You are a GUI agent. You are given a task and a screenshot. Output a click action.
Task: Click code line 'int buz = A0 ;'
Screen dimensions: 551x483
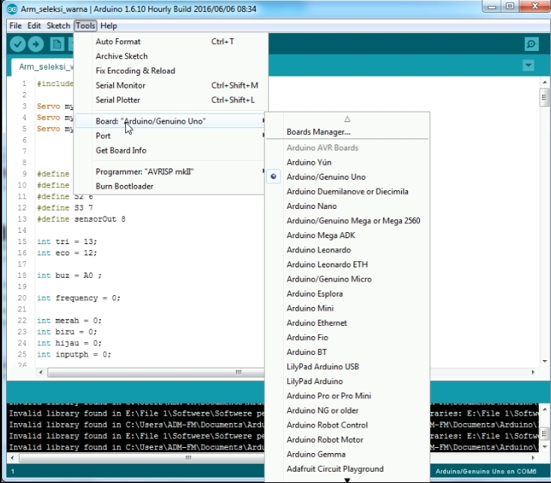coord(69,276)
